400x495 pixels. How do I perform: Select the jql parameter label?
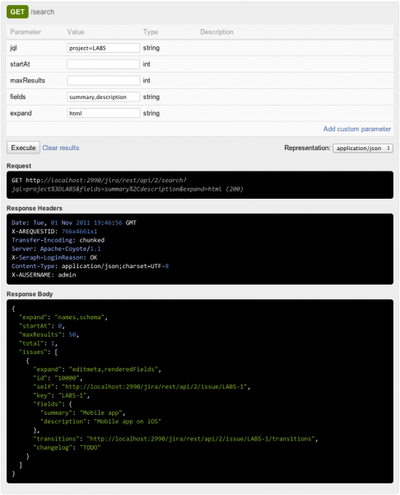point(13,48)
